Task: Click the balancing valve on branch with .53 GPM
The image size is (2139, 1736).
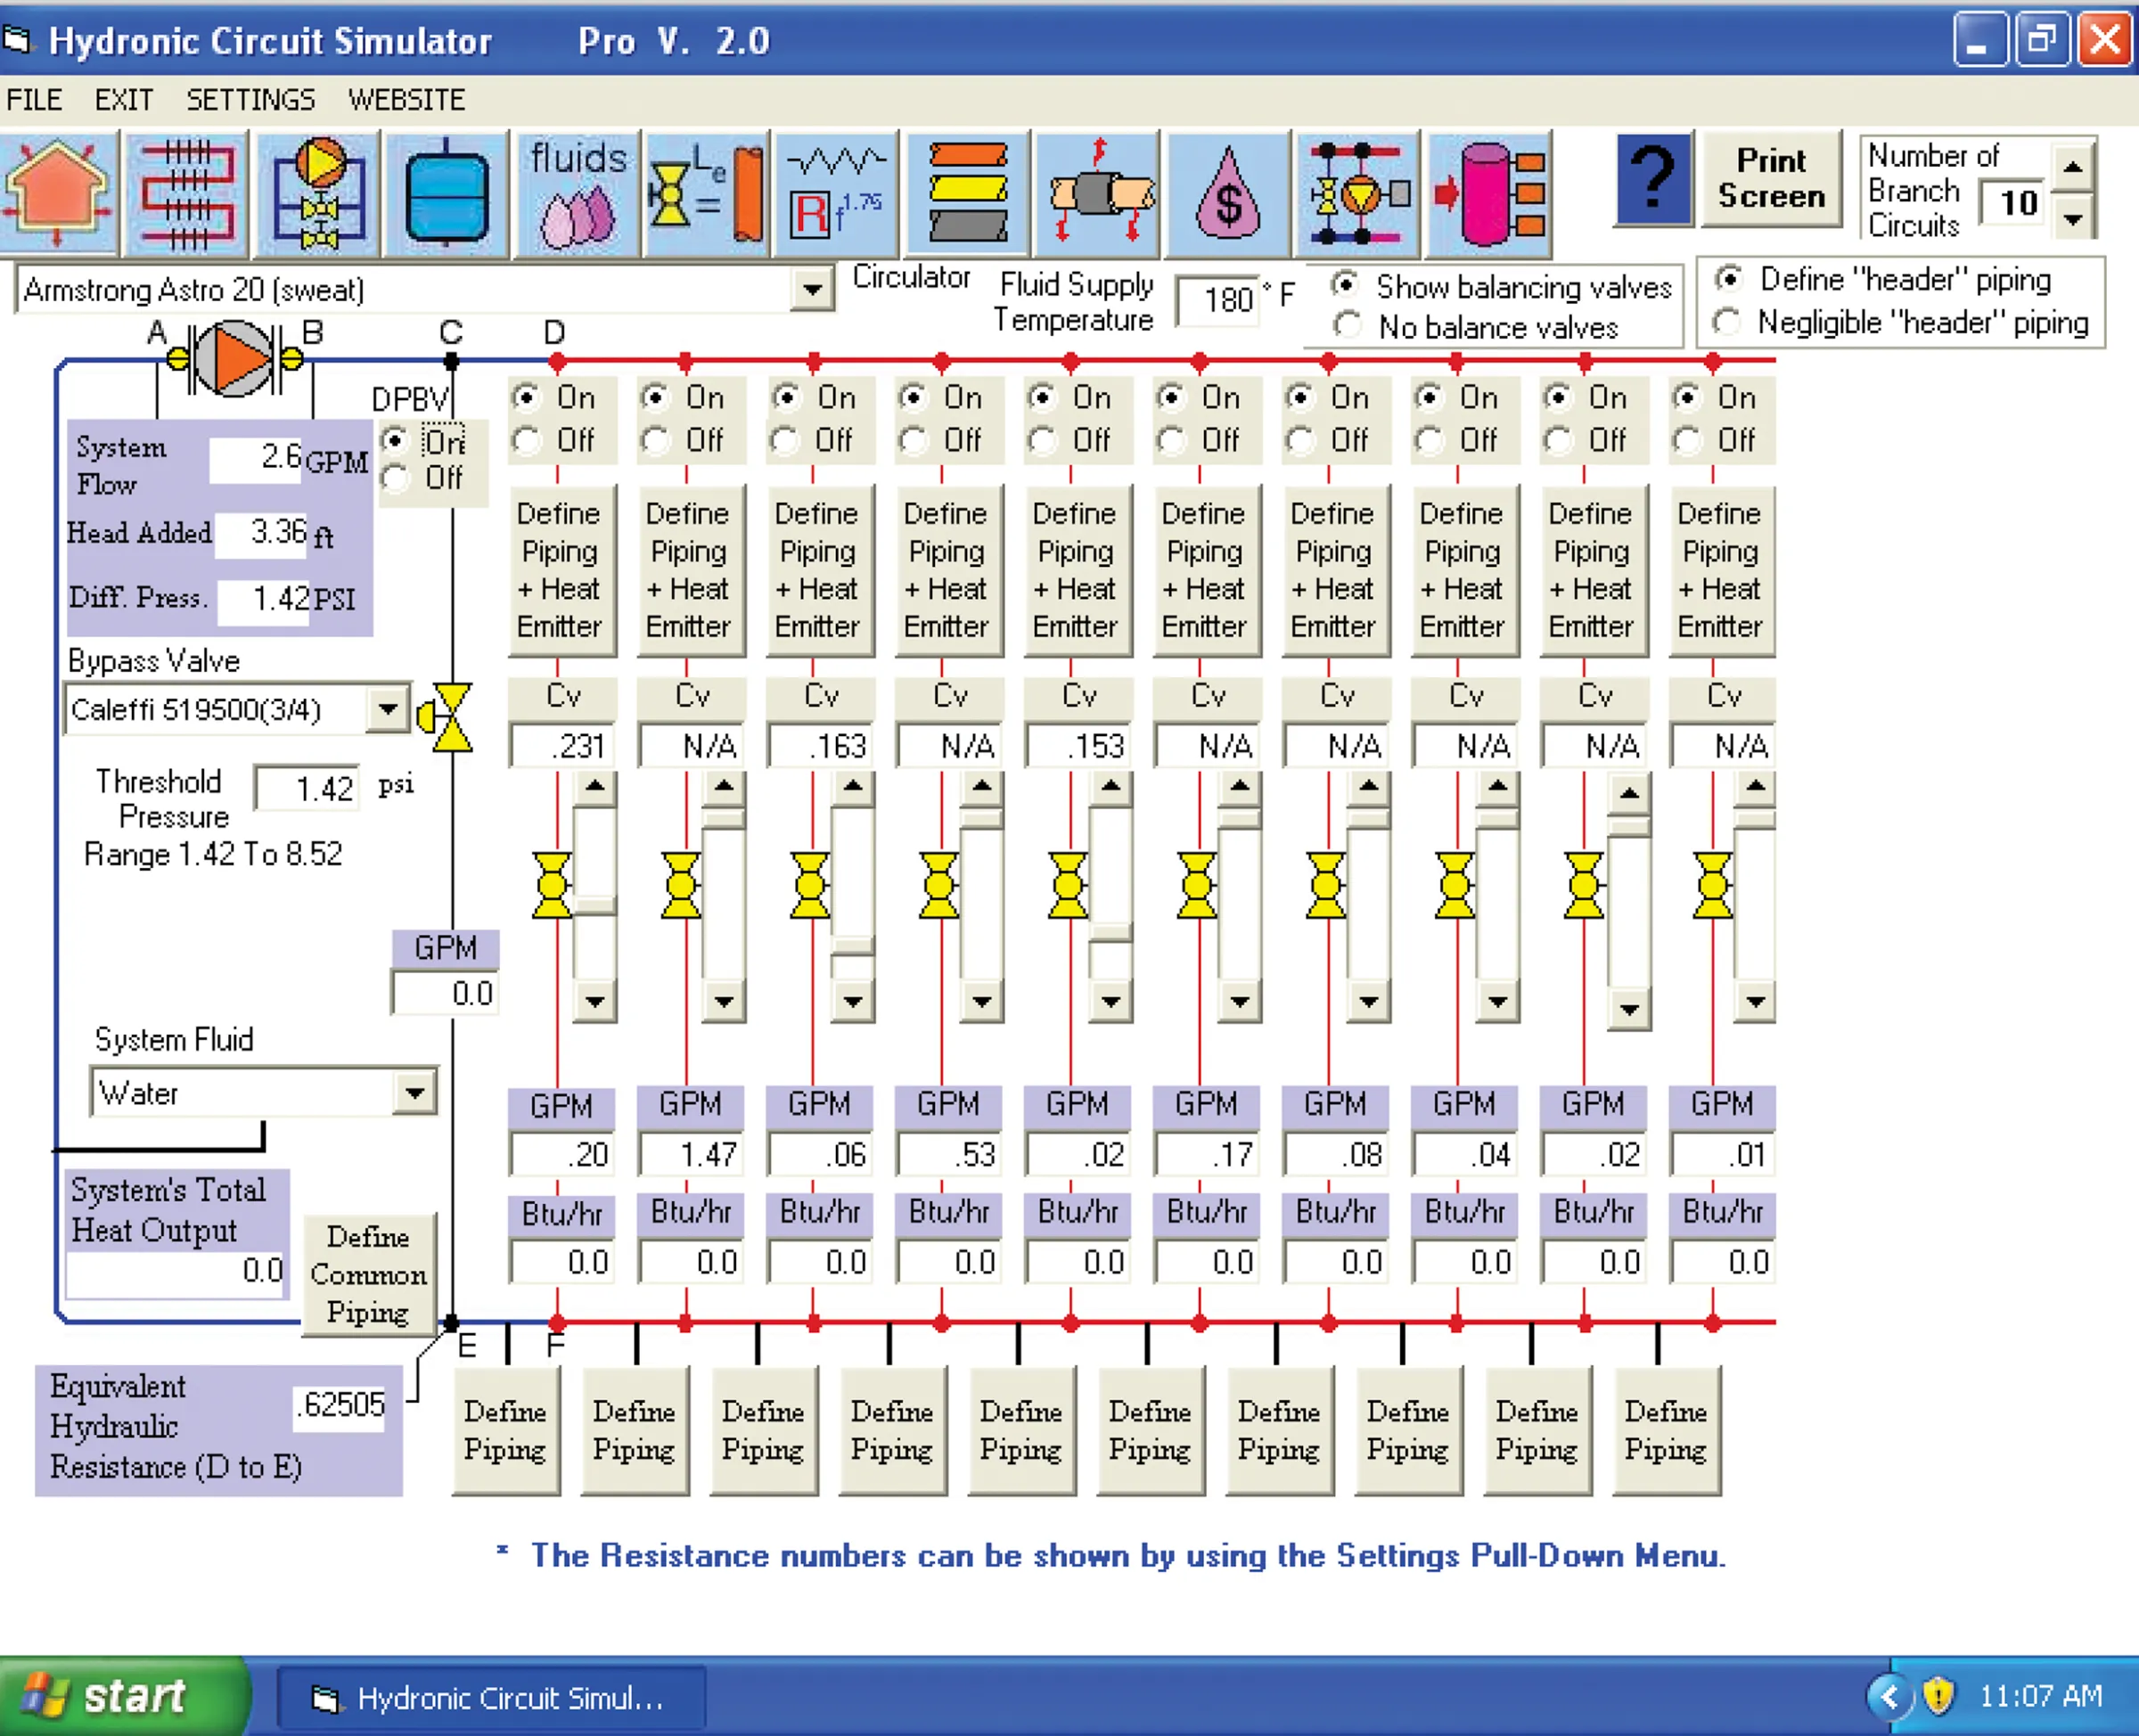Action: 939,885
